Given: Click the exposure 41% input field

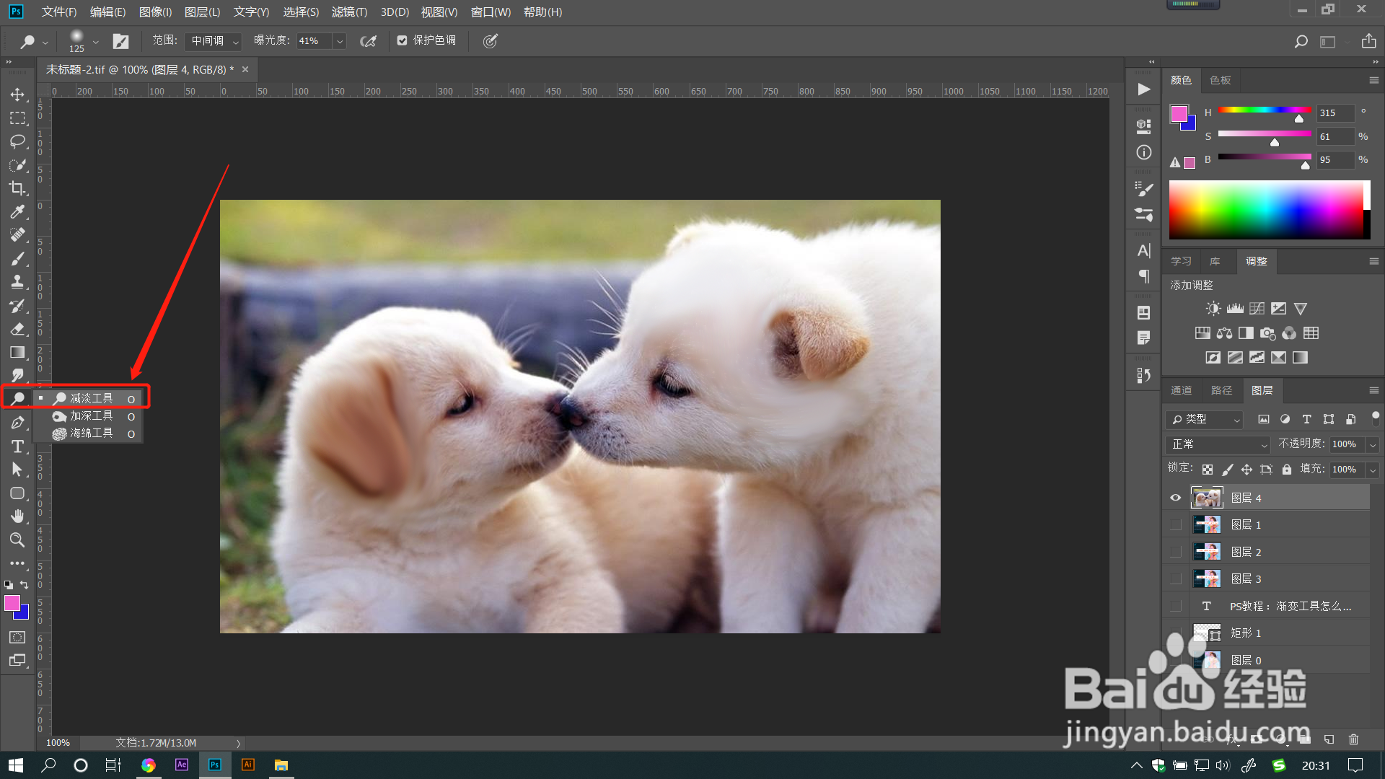Looking at the screenshot, I should [314, 41].
